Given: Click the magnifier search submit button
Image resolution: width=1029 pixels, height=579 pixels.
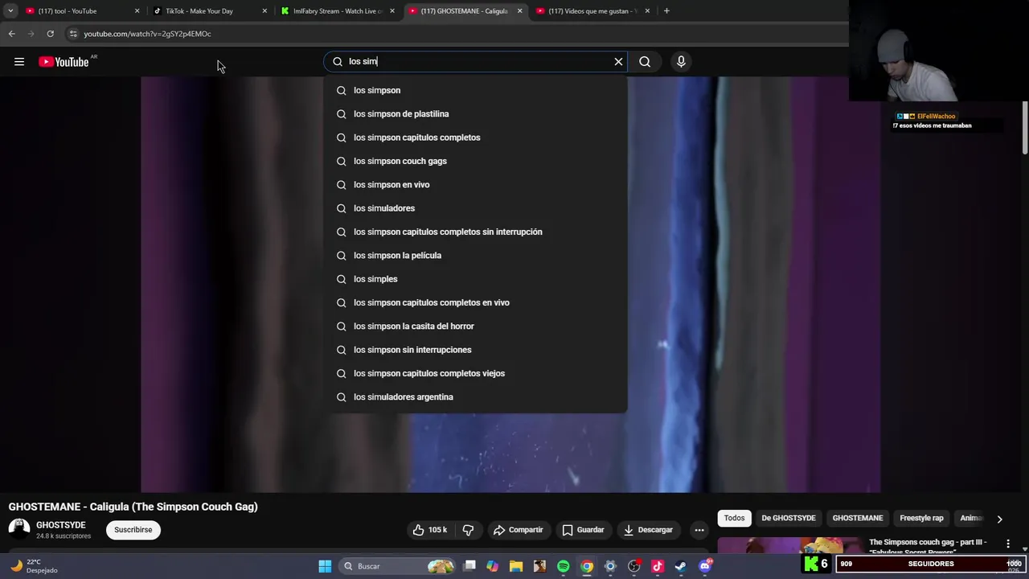Looking at the screenshot, I should click(x=645, y=61).
